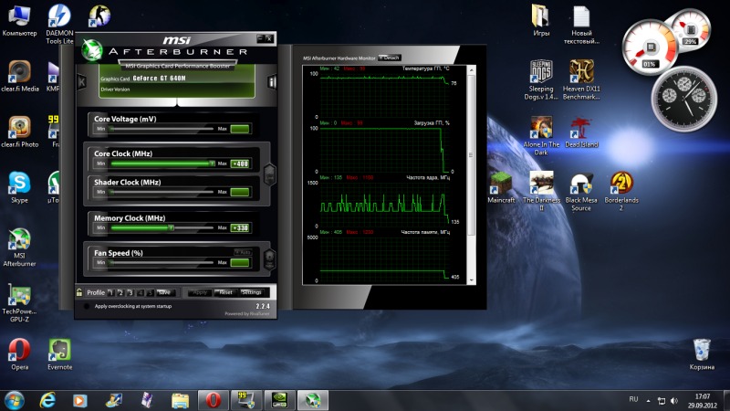
Task: Select the Игры folder on desktop
Action: (x=541, y=20)
